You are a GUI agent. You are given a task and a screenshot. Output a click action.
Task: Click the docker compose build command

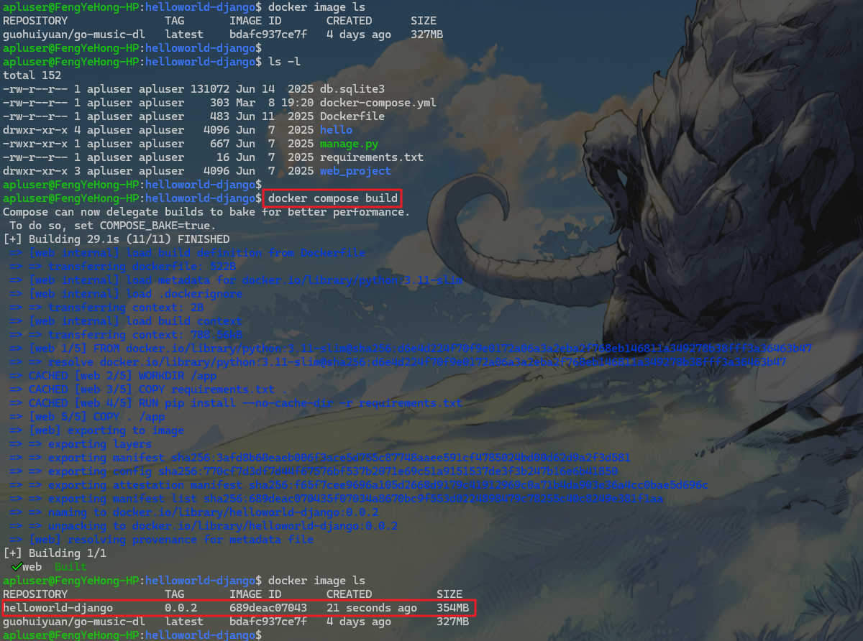tap(332, 198)
